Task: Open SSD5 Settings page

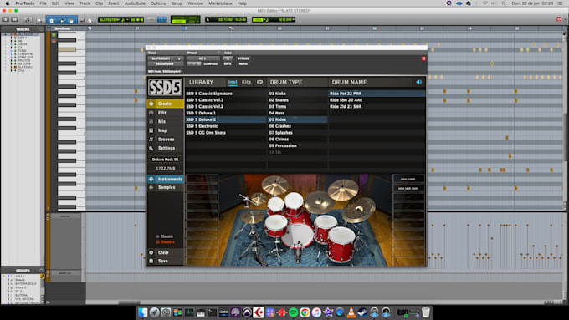Action: (165, 148)
